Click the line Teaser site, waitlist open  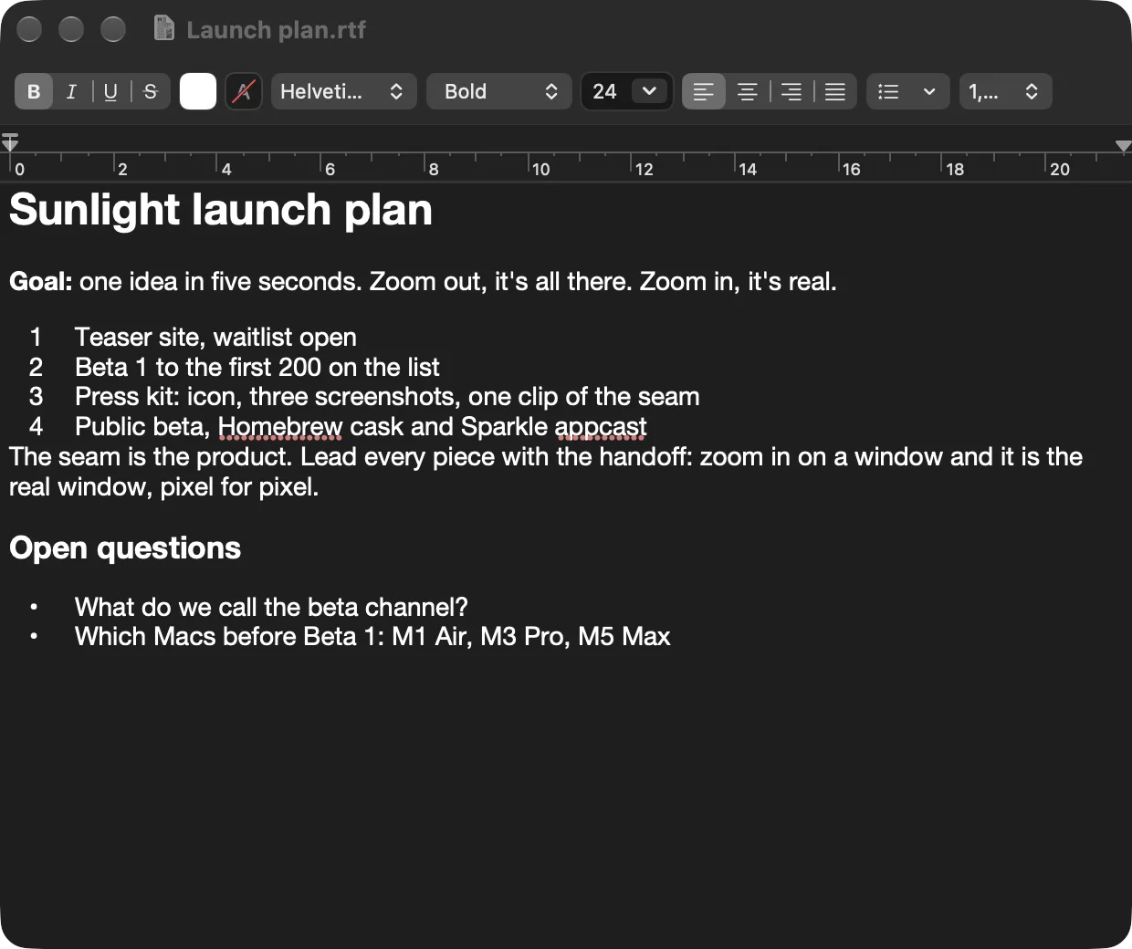coord(215,338)
